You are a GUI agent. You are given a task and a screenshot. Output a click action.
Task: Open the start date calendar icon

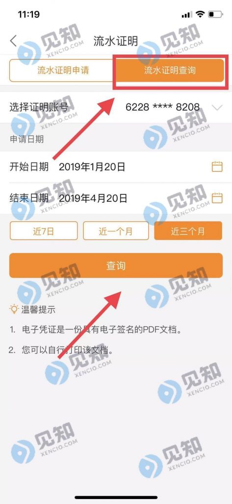coord(217,167)
